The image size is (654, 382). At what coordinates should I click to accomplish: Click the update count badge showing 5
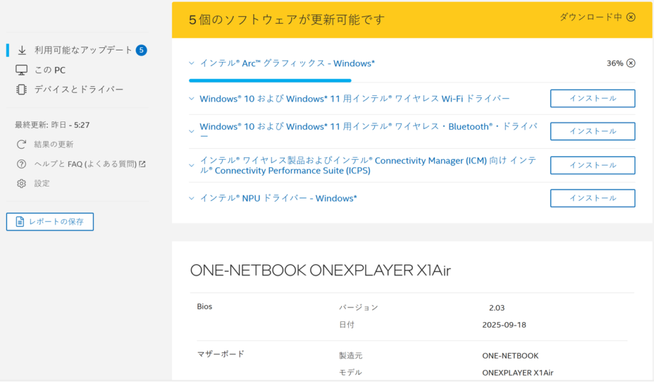pos(141,50)
